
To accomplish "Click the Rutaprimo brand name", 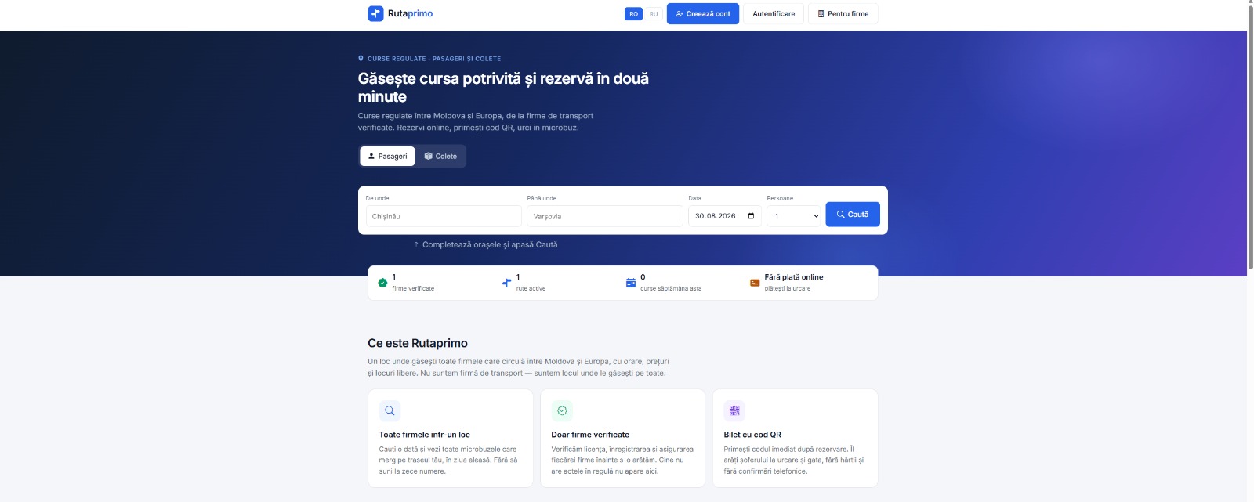I will click(x=410, y=13).
